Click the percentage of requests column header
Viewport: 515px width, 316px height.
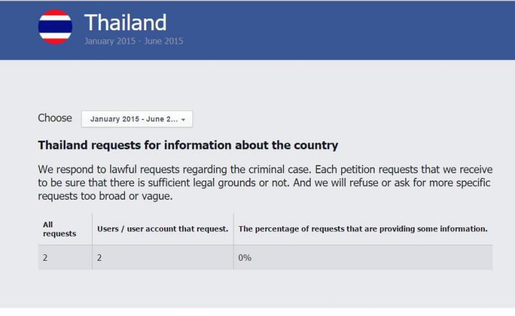362,229
